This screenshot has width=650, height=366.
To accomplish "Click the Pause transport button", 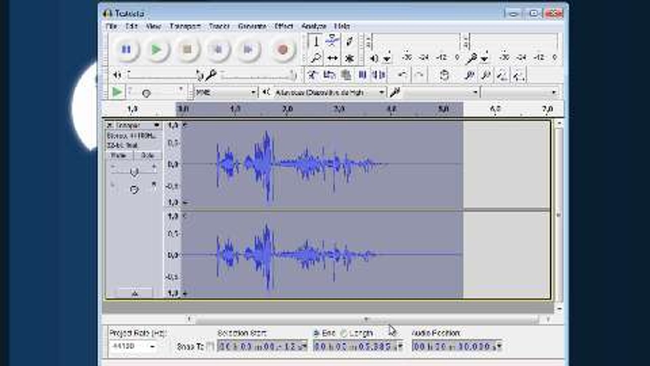I will pos(126,49).
